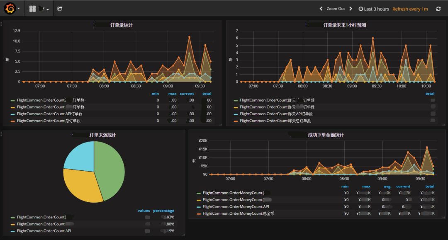This screenshot has width=448, height=240.
Task: Click the clock icon beside Last 3 hours
Action: [360, 9]
